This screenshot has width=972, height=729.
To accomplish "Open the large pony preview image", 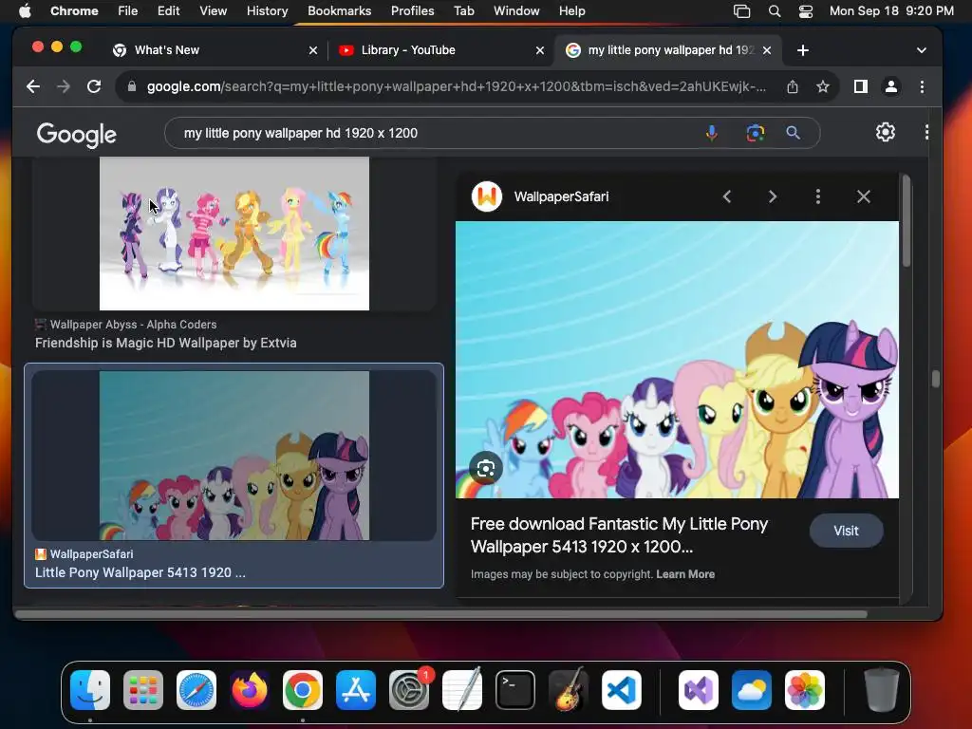I will click(677, 360).
